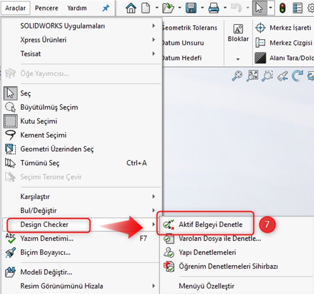Open the Pencere menu
Viewport: 314px width, 294px height.
pos(46,8)
